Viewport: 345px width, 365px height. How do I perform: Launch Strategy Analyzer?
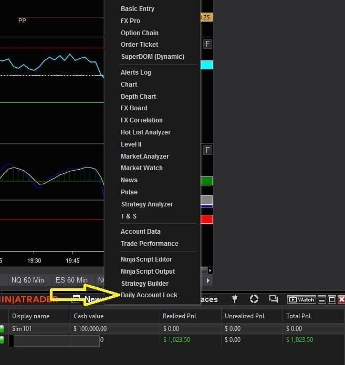147,204
